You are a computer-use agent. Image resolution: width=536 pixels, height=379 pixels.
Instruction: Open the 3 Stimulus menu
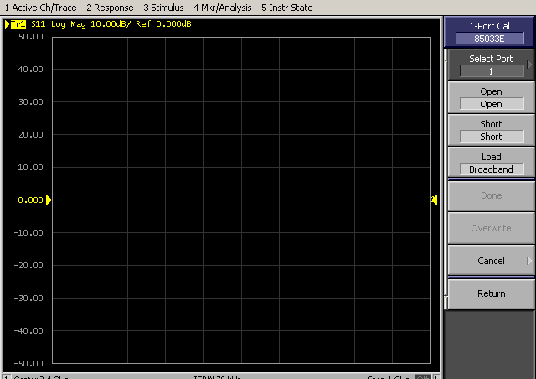(x=163, y=8)
